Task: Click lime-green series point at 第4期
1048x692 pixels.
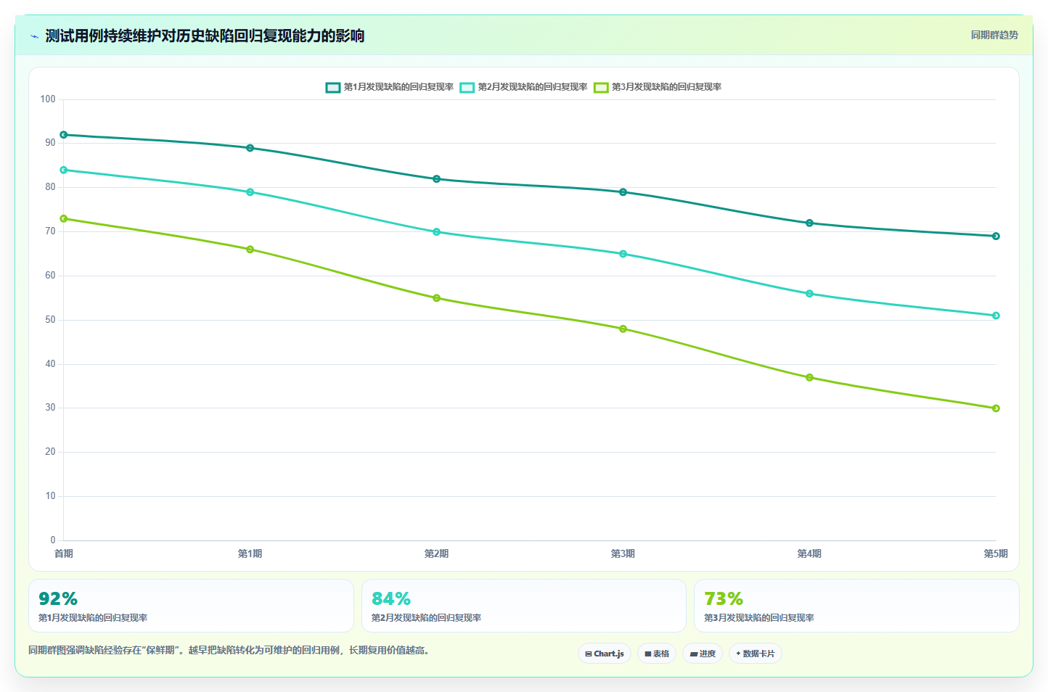Action: [809, 378]
